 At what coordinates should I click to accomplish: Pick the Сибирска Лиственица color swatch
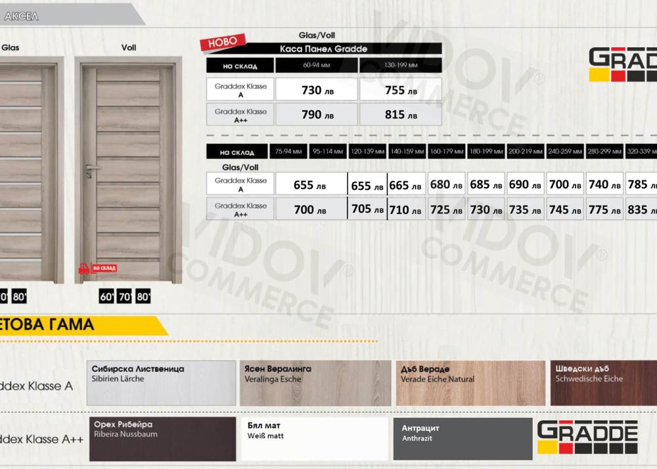coord(161,383)
